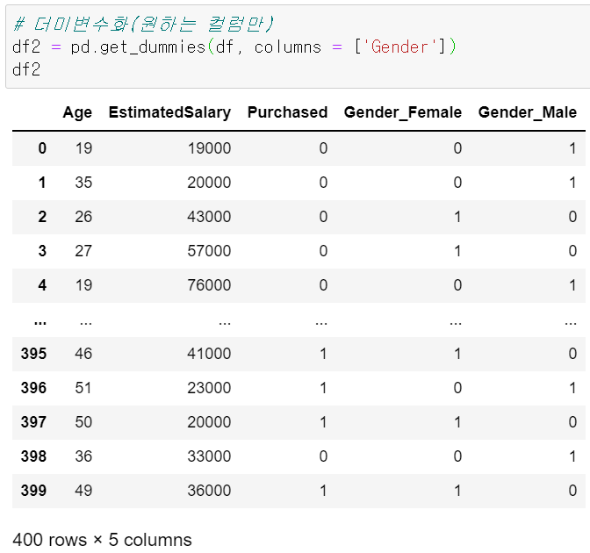This screenshot has width=590, height=553.
Task: Click Age value 36 in row 398
Action: [83, 456]
